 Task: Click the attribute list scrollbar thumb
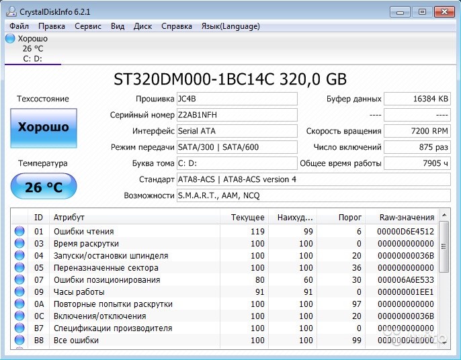click(444, 246)
